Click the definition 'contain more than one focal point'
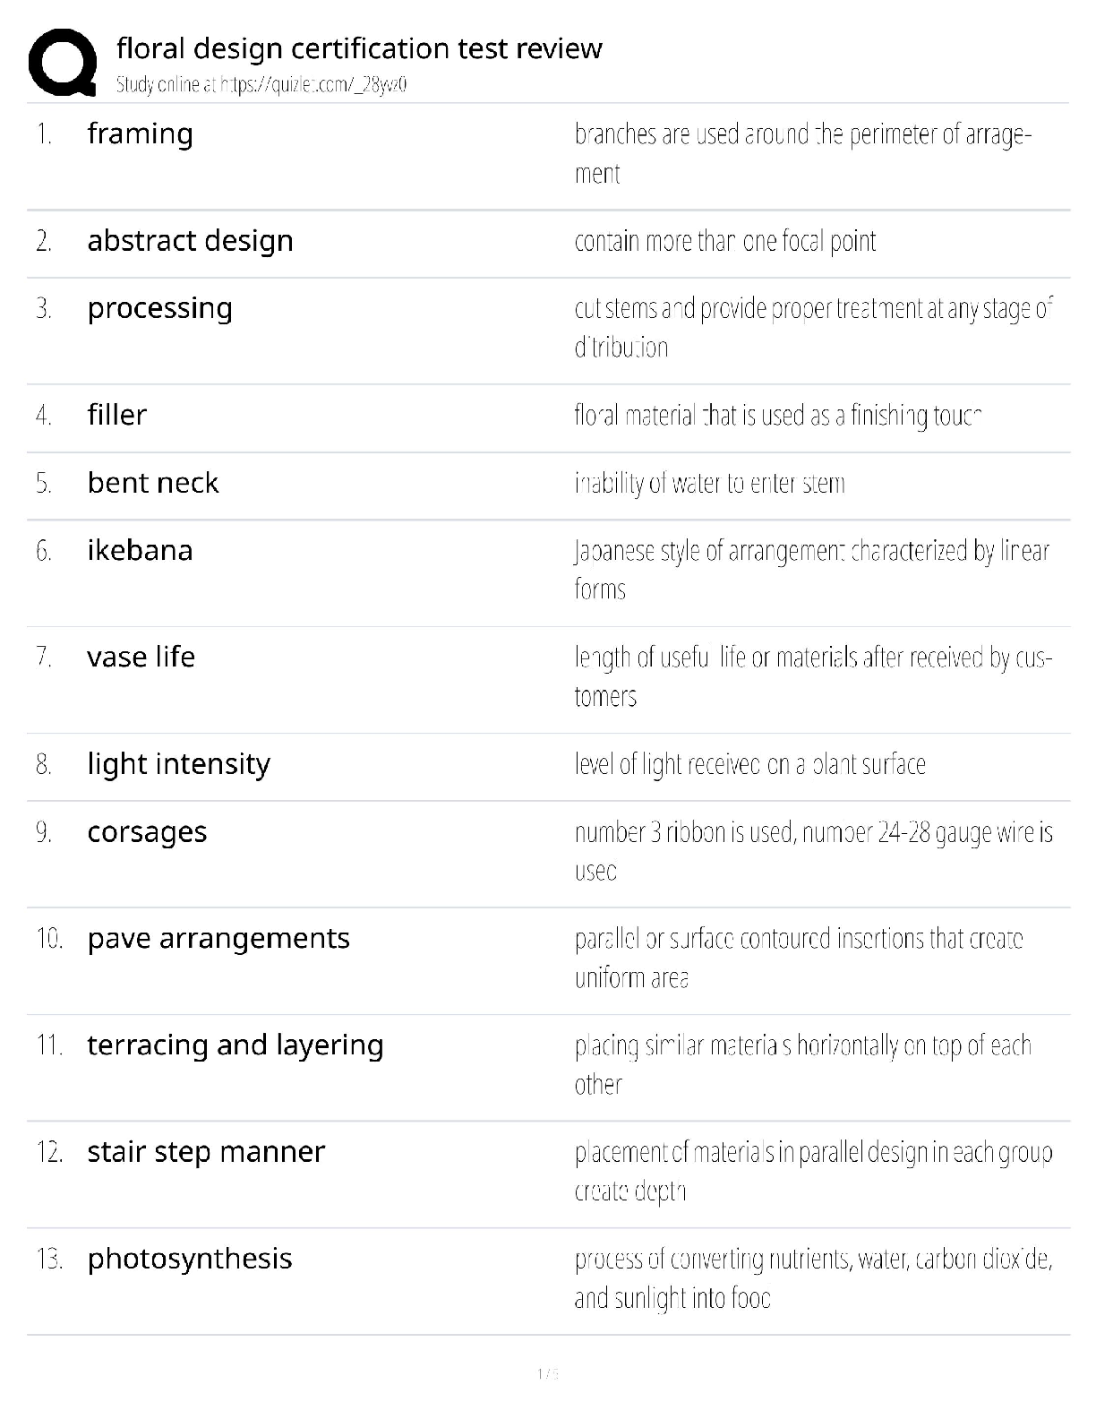This screenshot has width=1096, height=1419. point(725,241)
